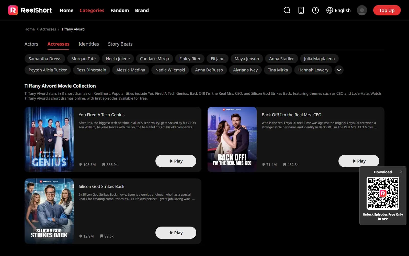The image size is (409, 256).
Task: Play Back Off! I'm the Real Mrs. CEO
Action: 359,161
